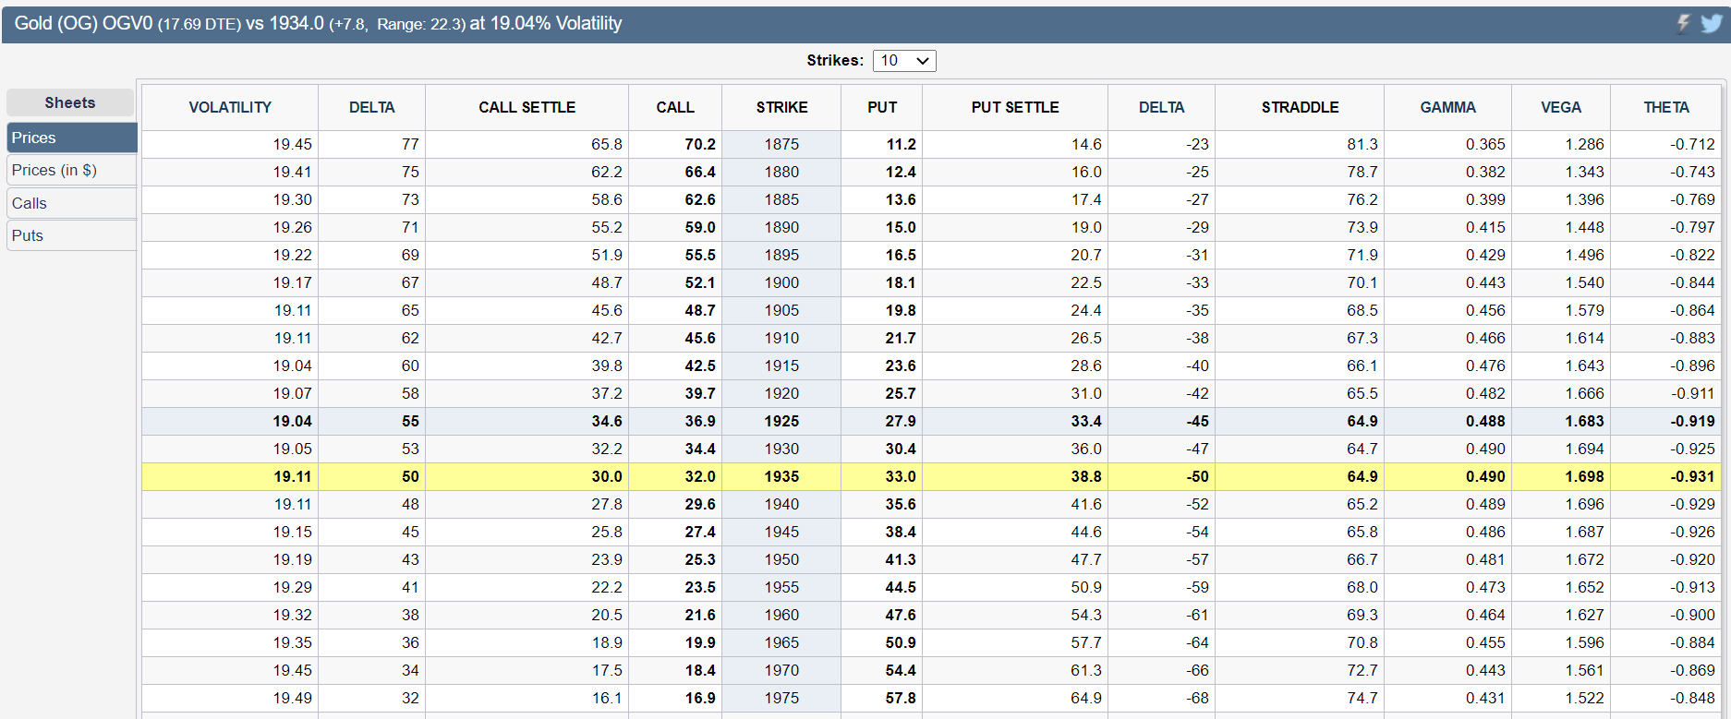Click theta value -0.712
The height and width of the screenshot is (719, 1731).
[x=1692, y=144]
